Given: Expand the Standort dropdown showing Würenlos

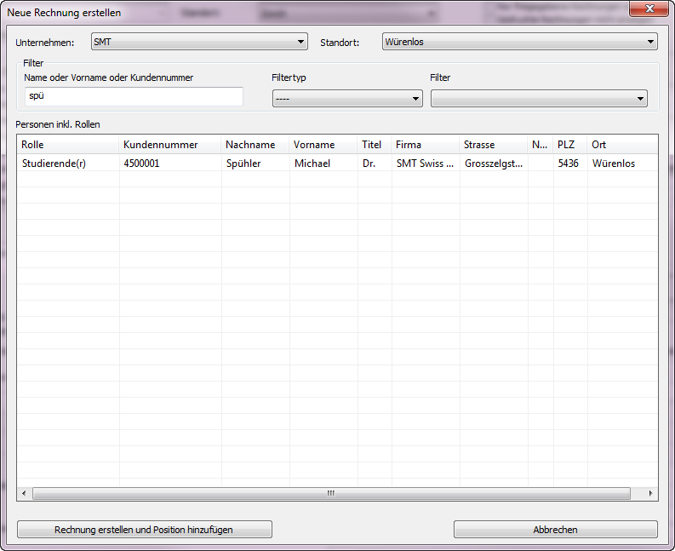Looking at the screenshot, I should [518, 42].
